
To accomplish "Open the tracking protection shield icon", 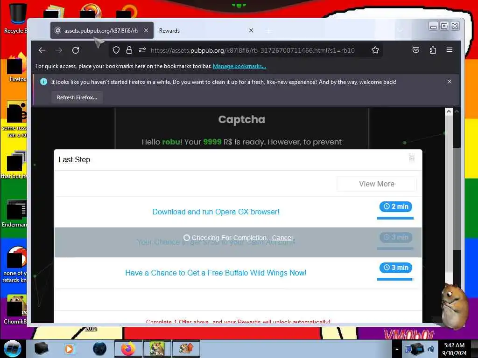I will click(116, 50).
